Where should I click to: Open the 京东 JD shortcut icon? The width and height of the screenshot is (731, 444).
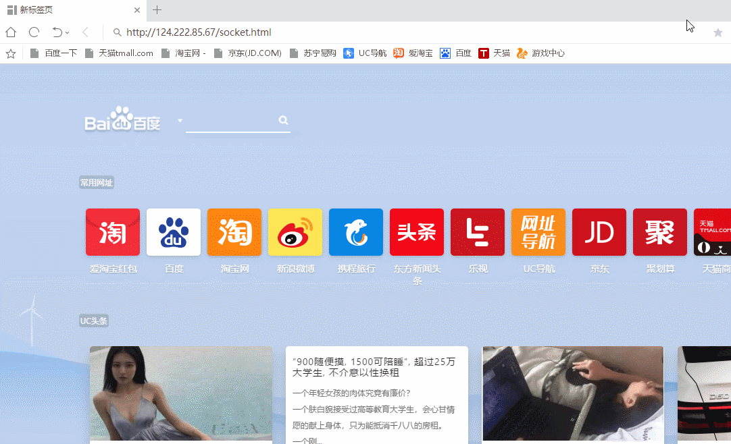point(599,231)
